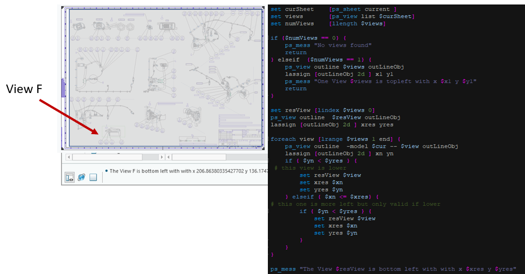Select the status message about View F

(189, 171)
